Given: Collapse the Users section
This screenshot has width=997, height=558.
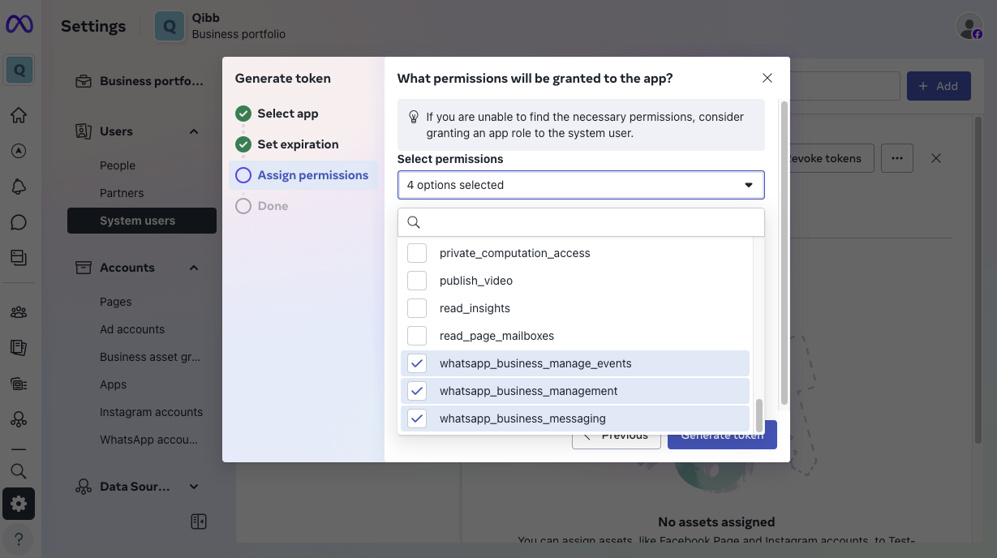Looking at the screenshot, I should (x=193, y=131).
